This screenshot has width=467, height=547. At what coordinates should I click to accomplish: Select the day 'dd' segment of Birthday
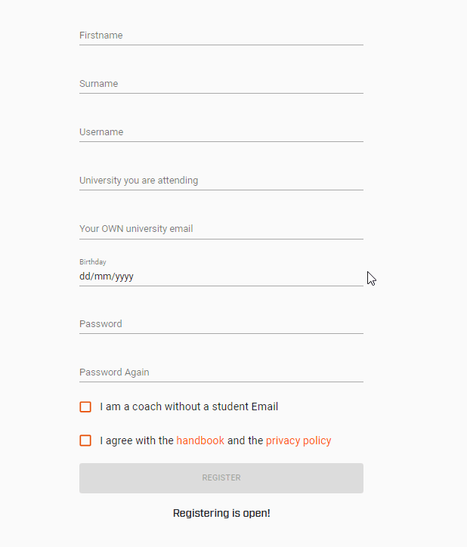(84, 277)
